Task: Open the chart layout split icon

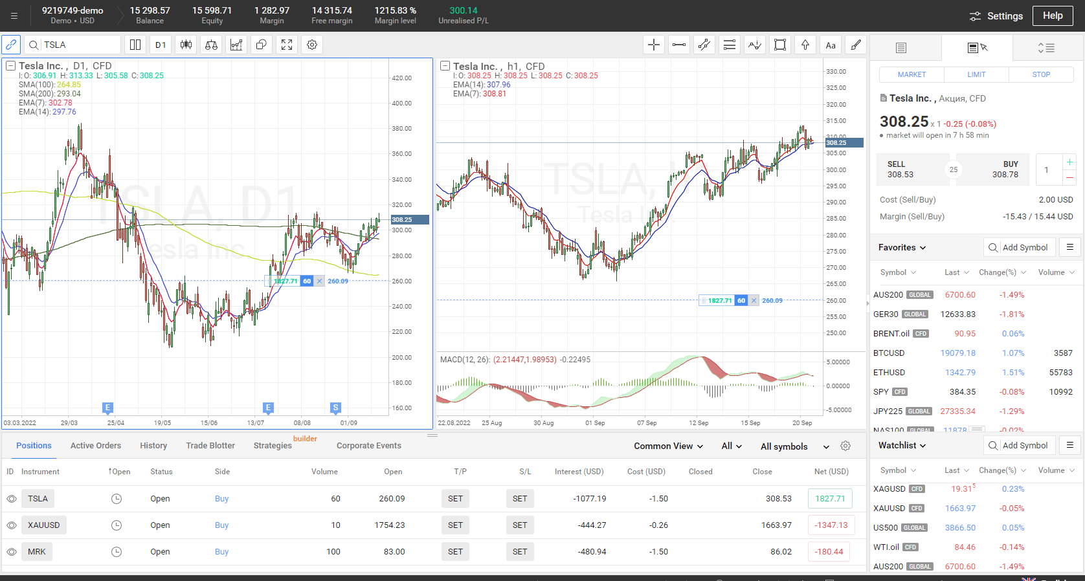Action: click(135, 45)
